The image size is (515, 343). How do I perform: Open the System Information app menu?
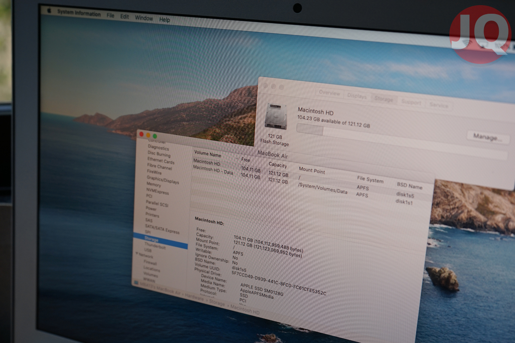tap(79, 13)
